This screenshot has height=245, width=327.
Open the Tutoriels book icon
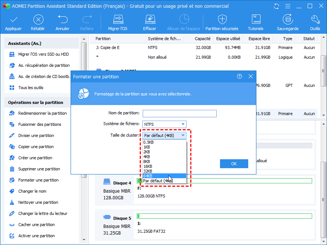click(x=256, y=19)
